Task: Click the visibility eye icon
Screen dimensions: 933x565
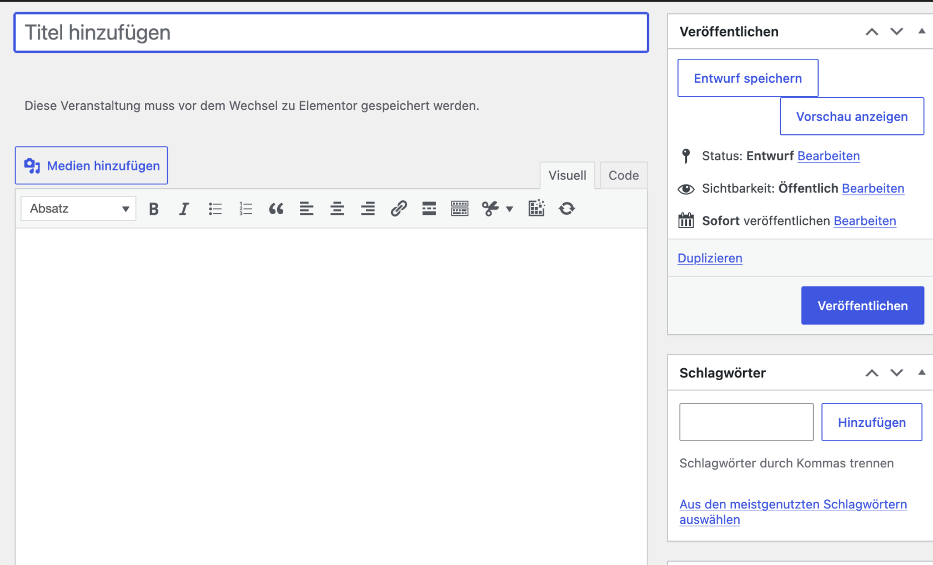Action: click(686, 189)
